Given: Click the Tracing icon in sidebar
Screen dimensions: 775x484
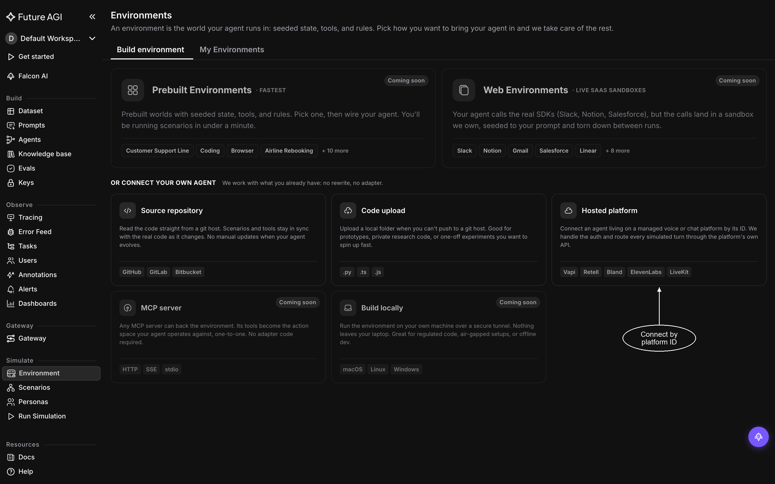Looking at the screenshot, I should click(11, 218).
